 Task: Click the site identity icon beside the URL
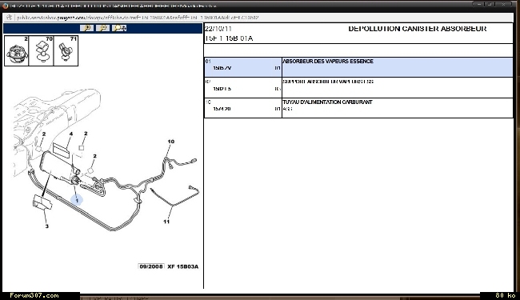9,18
